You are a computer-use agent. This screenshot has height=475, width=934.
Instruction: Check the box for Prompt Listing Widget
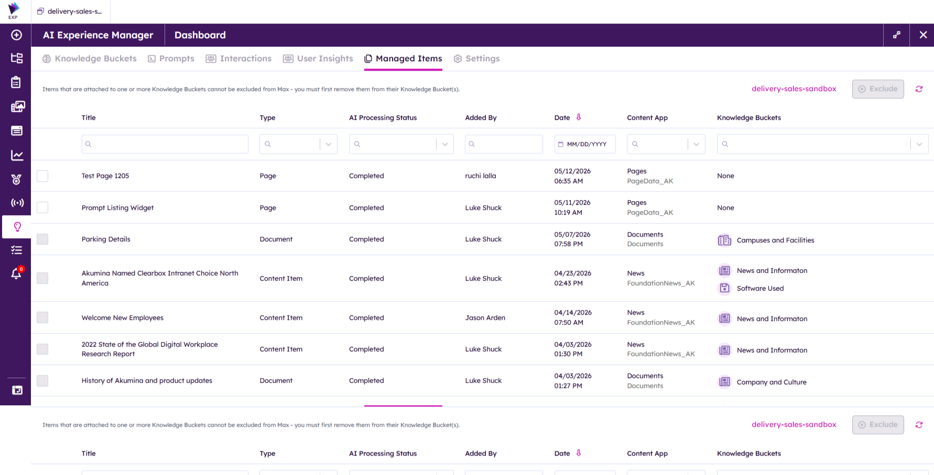pyautogui.click(x=42, y=207)
